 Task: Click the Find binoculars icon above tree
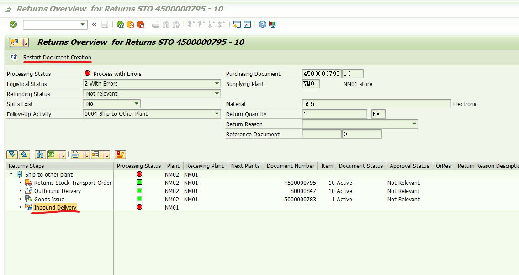(40, 155)
